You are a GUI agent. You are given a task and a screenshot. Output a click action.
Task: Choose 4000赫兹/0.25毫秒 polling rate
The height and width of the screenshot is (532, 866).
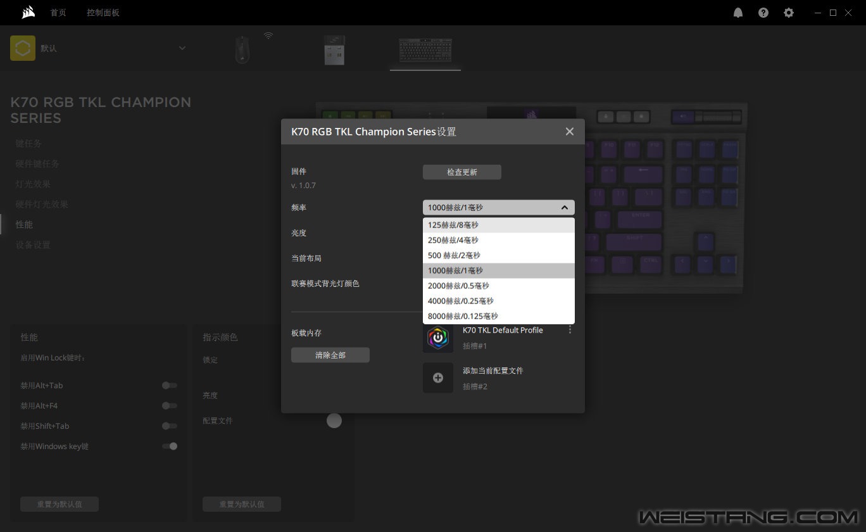(499, 301)
